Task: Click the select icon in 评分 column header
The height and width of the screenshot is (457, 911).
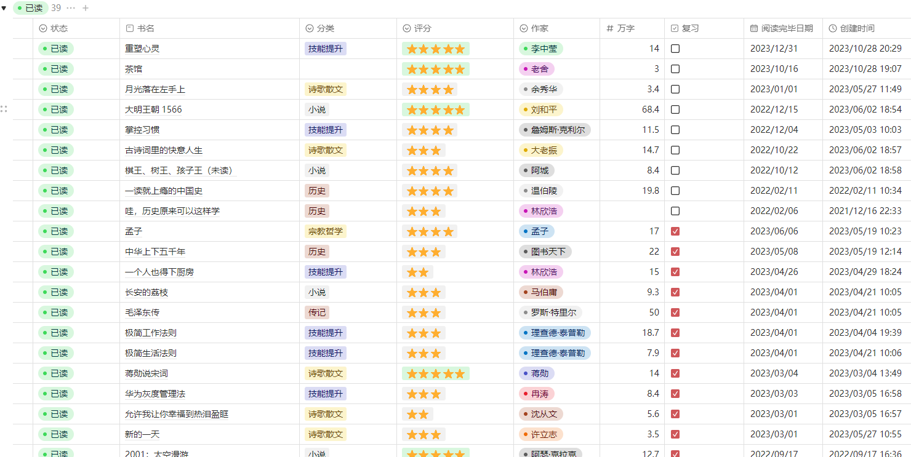Action: tap(407, 28)
